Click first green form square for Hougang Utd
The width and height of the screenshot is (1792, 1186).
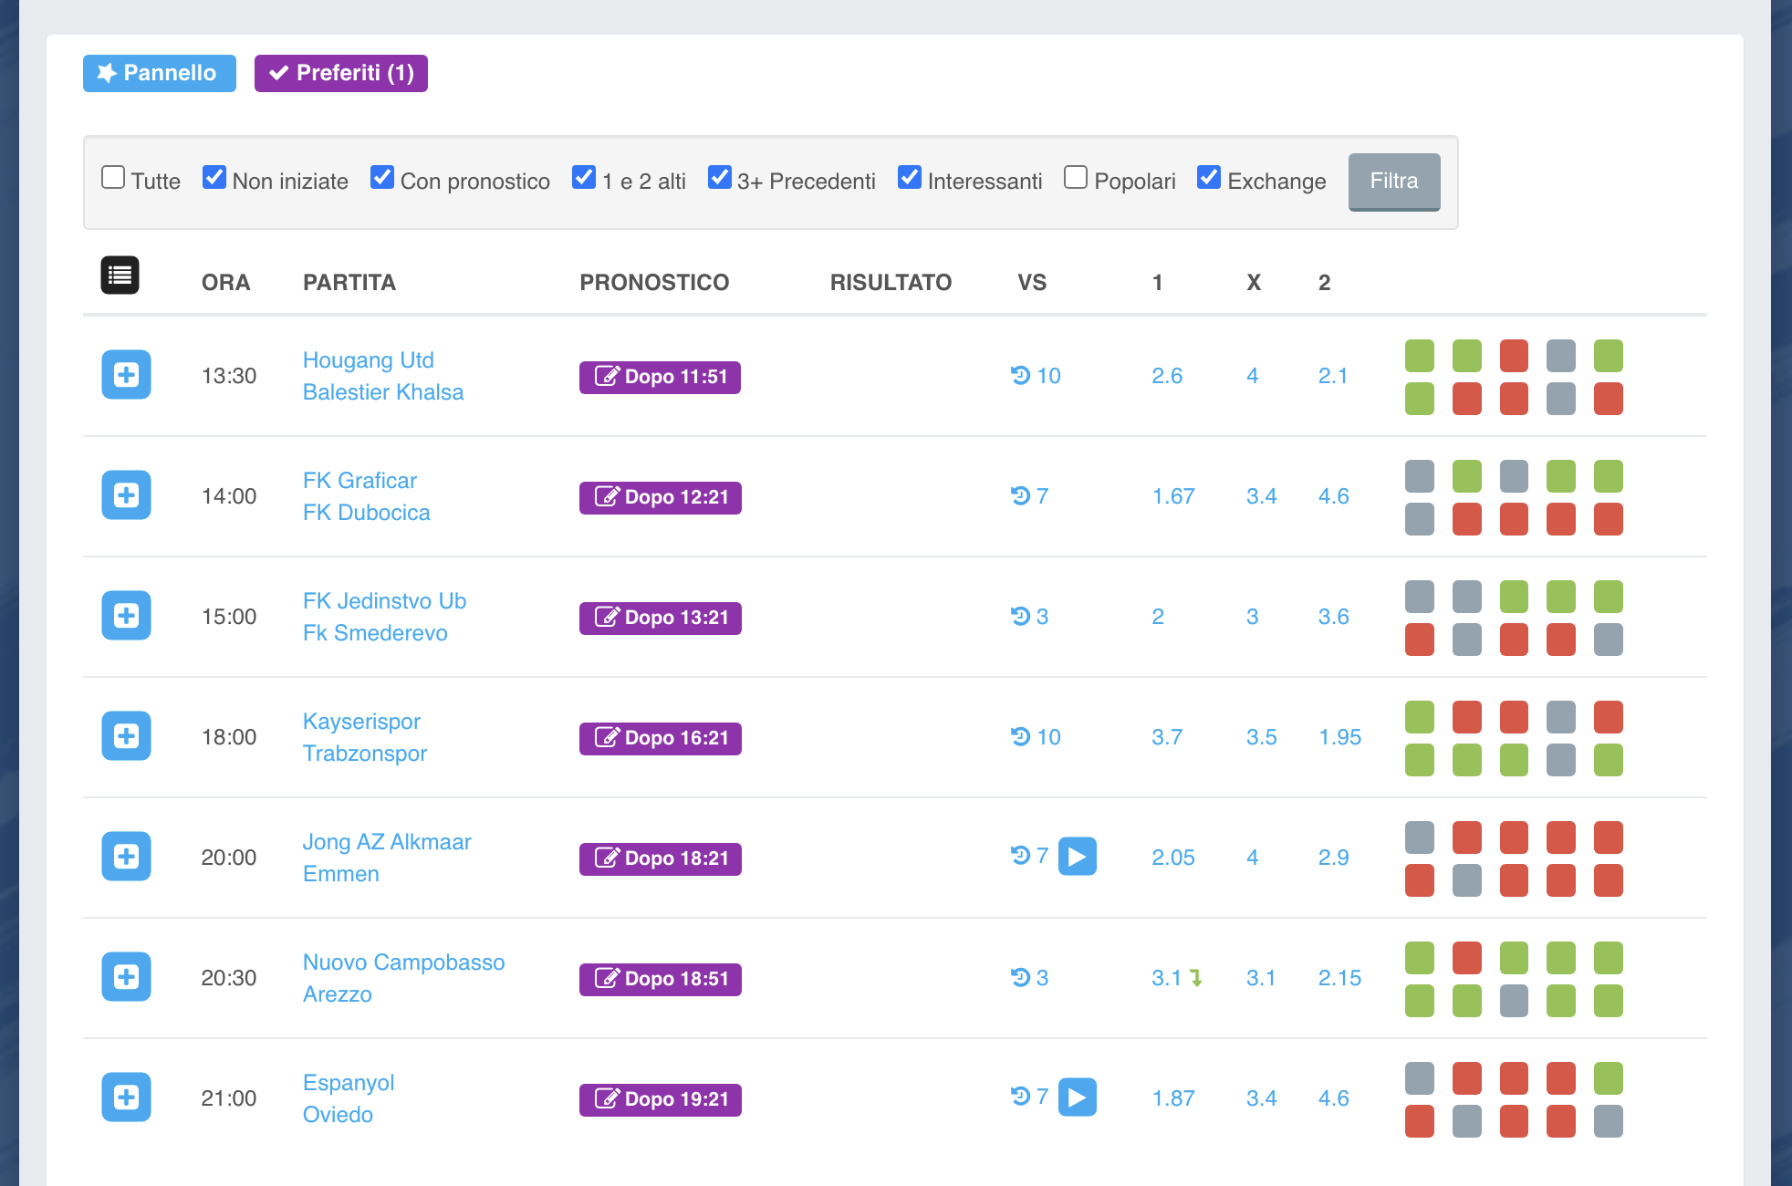pos(1419,356)
